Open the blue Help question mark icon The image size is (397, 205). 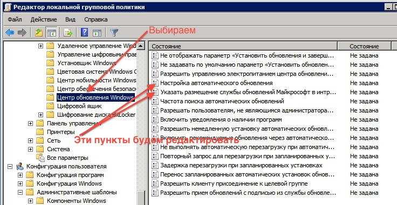(x=84, y=33)
